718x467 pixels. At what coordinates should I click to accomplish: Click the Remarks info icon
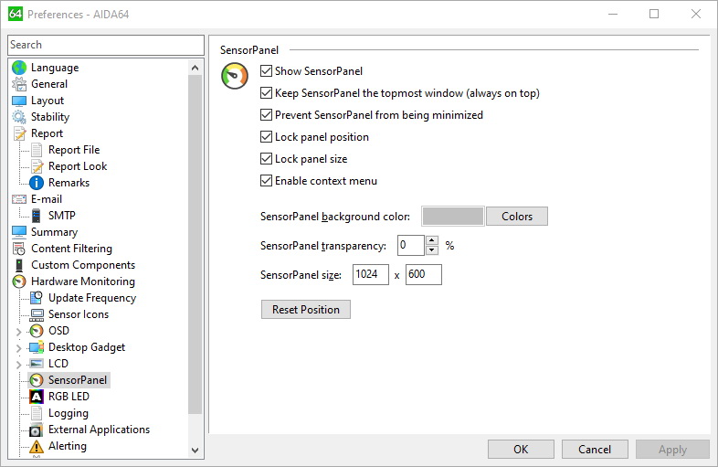[37, 183]
